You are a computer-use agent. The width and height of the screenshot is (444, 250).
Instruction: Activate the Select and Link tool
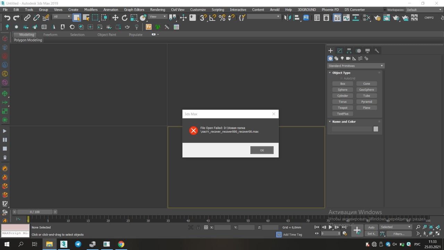click(27, 17)
